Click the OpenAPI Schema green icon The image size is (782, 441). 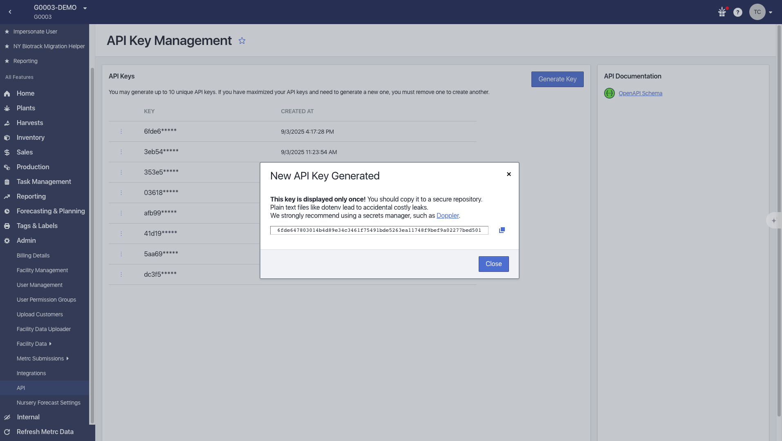pos(609,93)
